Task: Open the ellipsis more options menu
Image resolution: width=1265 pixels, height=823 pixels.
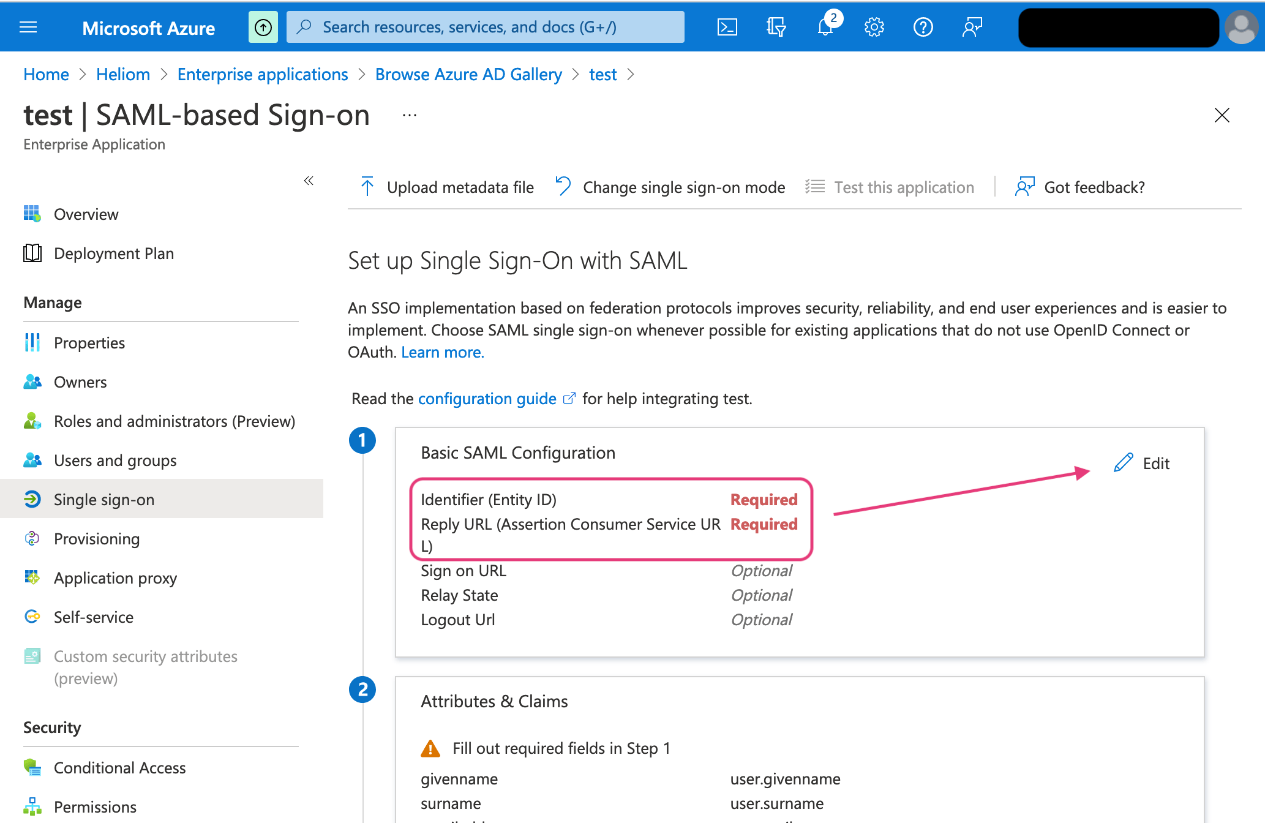Action: click(409, 115)
